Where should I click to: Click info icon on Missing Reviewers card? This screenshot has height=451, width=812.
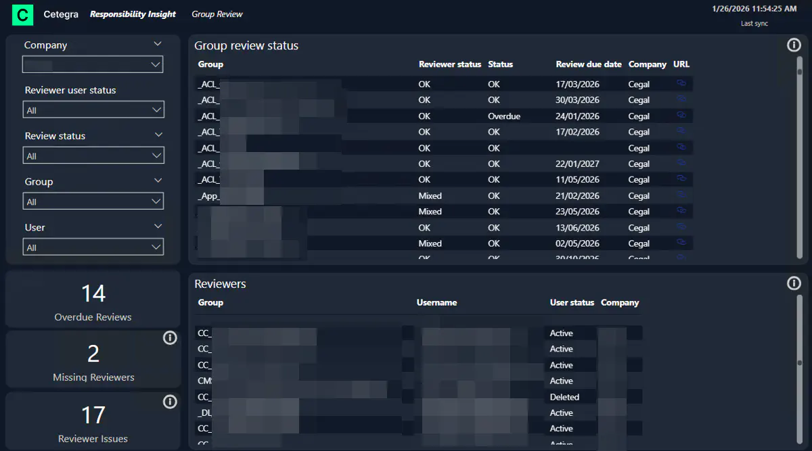(170, 338)
